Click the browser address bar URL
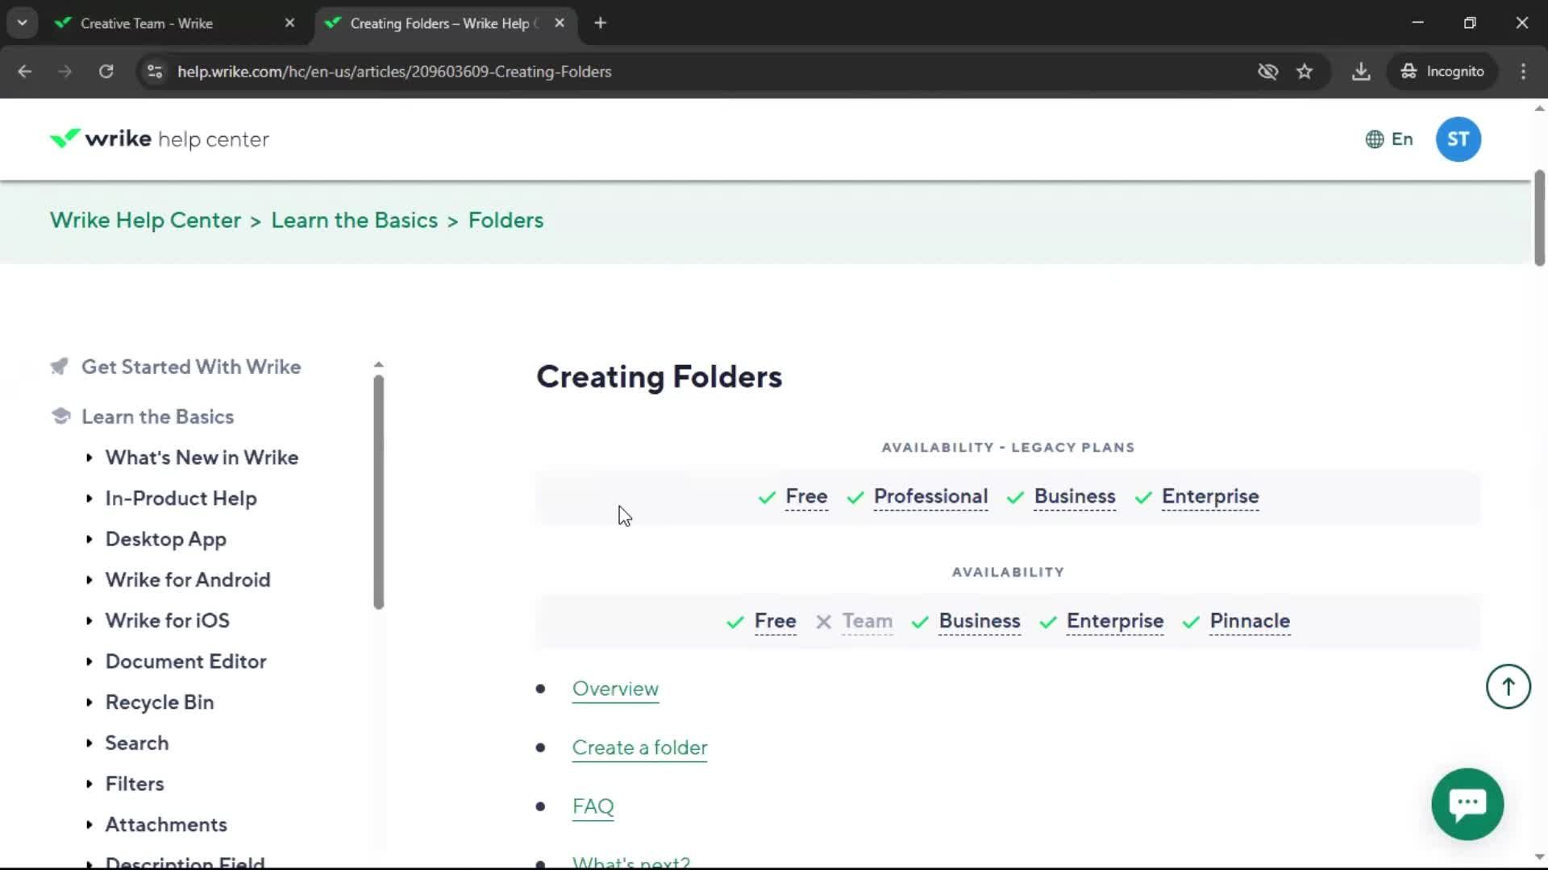Viewport: 1548px width, 870px height. 394,72
